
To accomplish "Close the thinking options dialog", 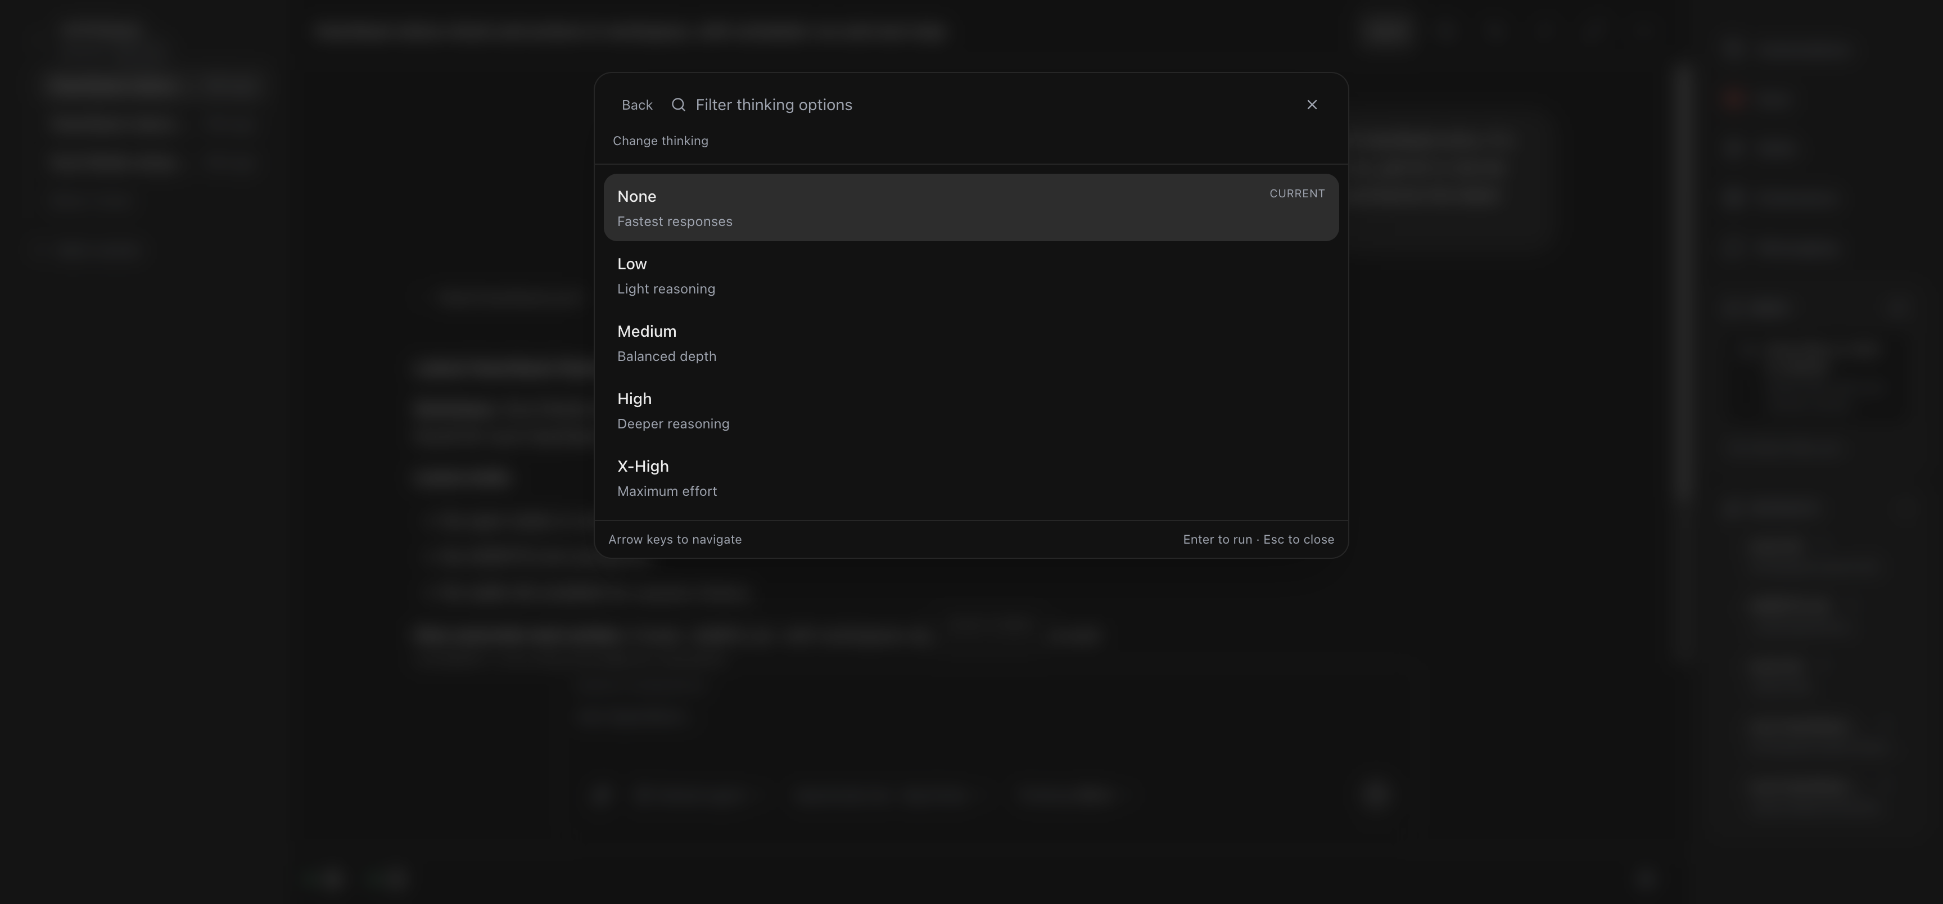I will [x=1312, y=105].
